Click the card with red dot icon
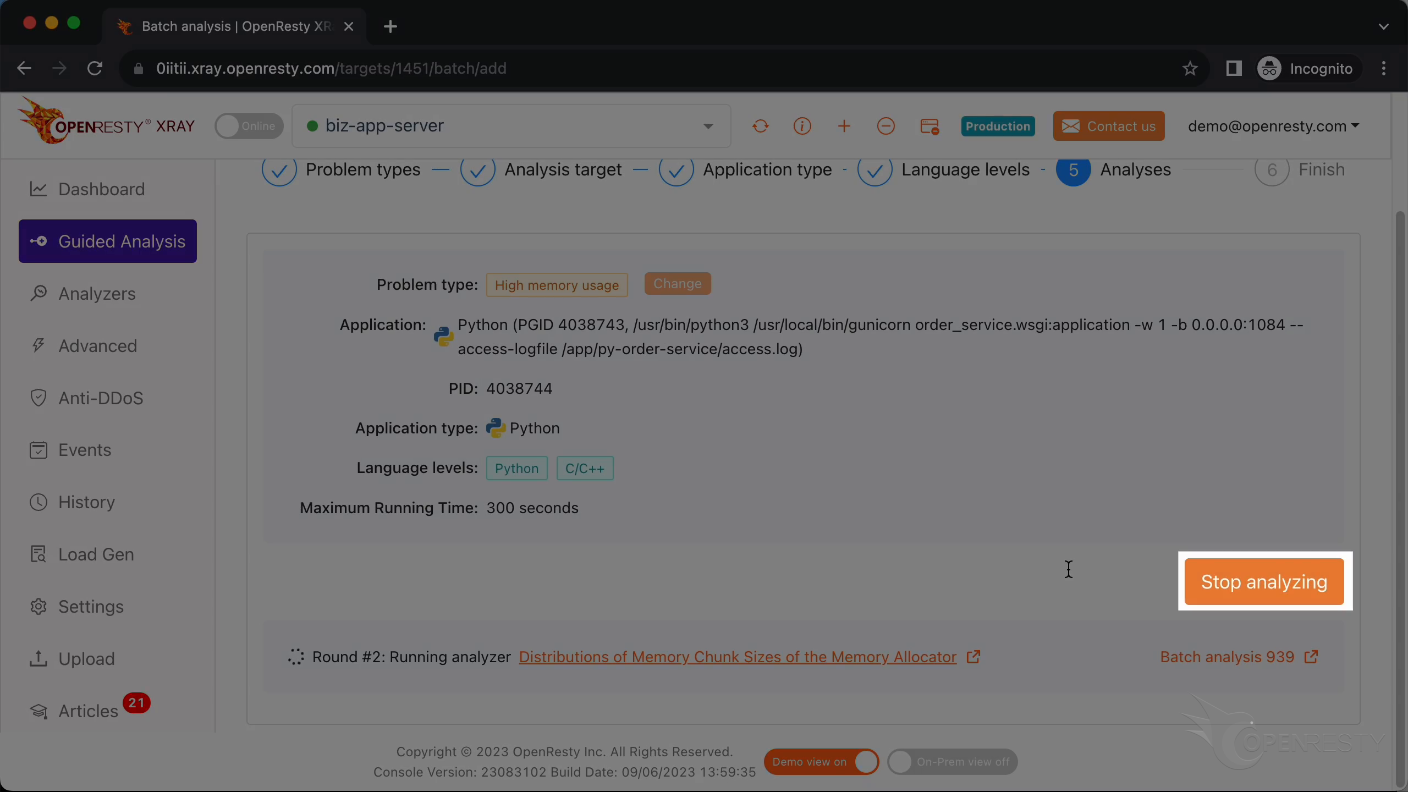Viewport: 1408px width, 792px height. [x=930, y=126]
